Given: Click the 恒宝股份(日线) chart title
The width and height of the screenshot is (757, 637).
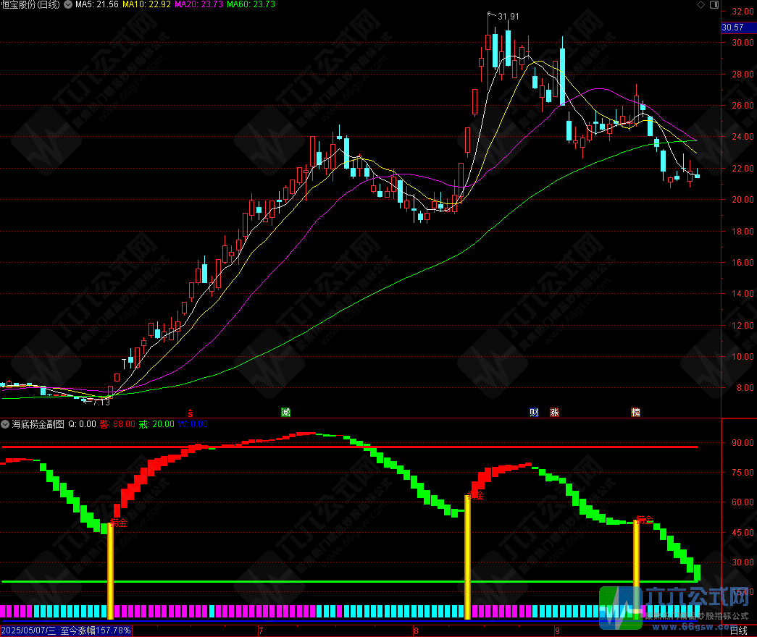Looking at the screenshot, I should click(30, 5).
